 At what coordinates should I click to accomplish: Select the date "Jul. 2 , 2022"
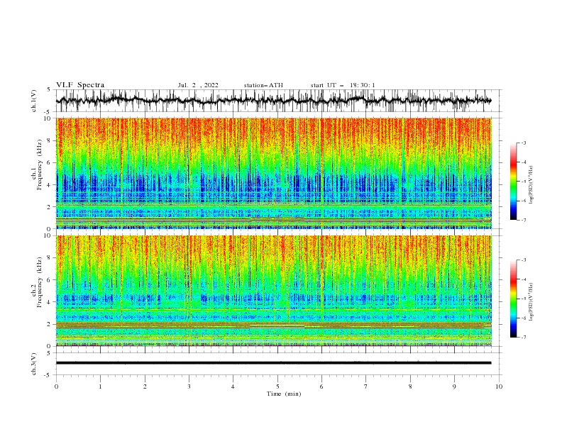tap(198, 85)
